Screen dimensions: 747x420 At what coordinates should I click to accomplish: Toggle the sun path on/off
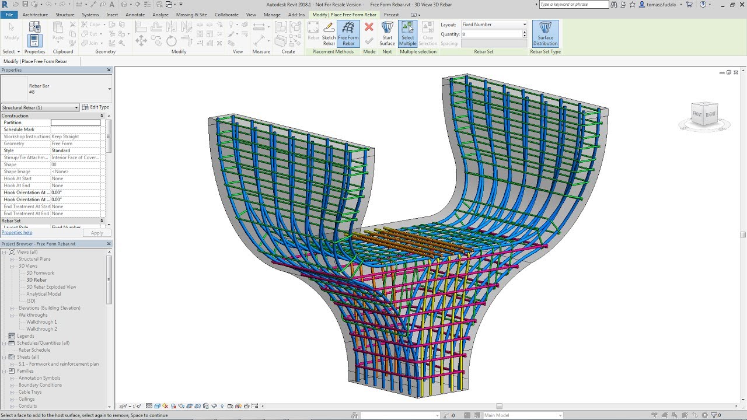[x=165, y=405]
